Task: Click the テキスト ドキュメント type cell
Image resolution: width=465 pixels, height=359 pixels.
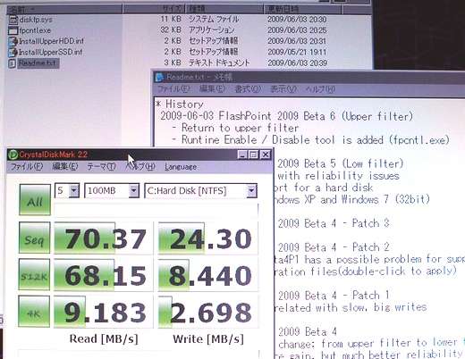Action: pos(219,63)
